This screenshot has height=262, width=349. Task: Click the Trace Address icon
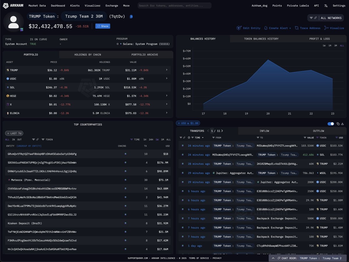coord(297,28)
